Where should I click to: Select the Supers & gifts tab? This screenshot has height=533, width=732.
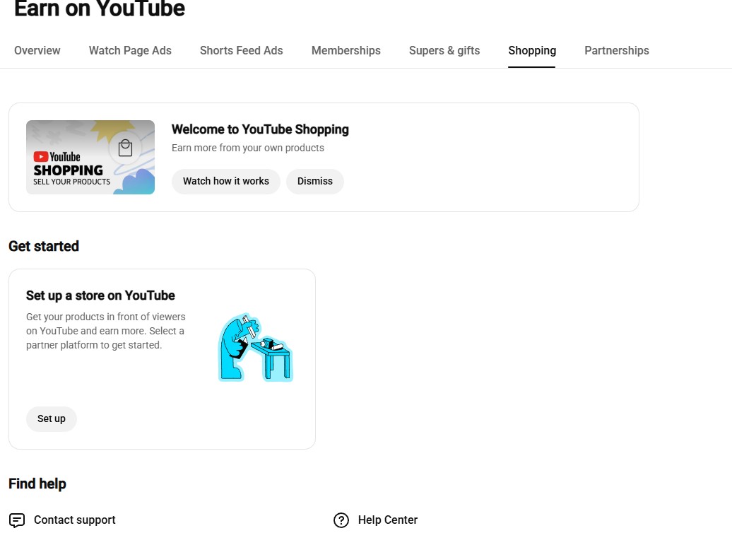(x=444, y=50)
